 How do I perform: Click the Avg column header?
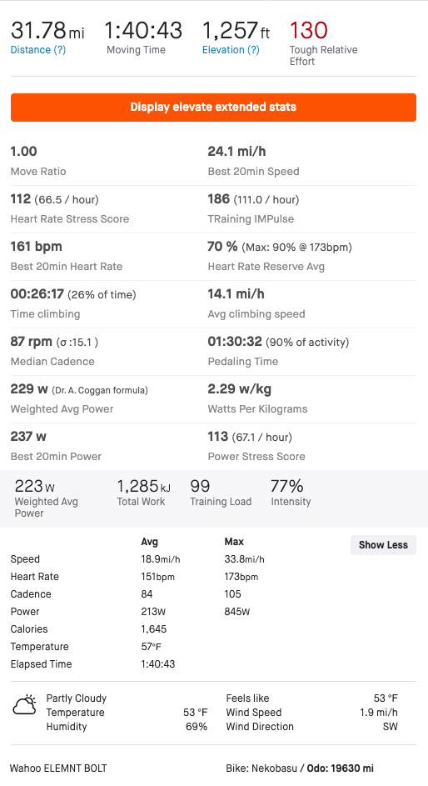coord(149,542)
